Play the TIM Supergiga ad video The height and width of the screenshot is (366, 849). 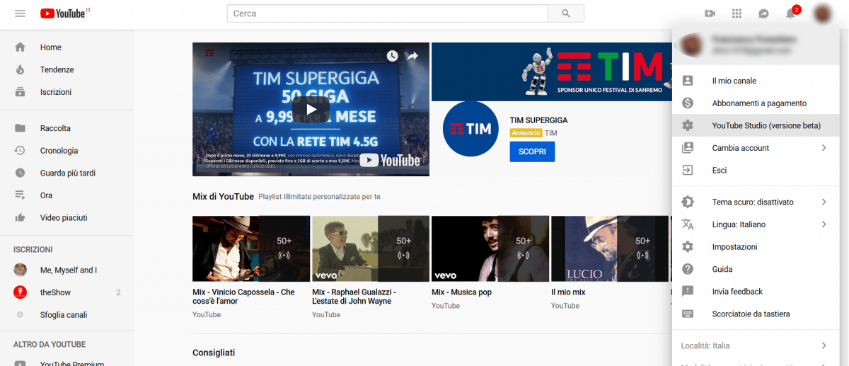311,109
